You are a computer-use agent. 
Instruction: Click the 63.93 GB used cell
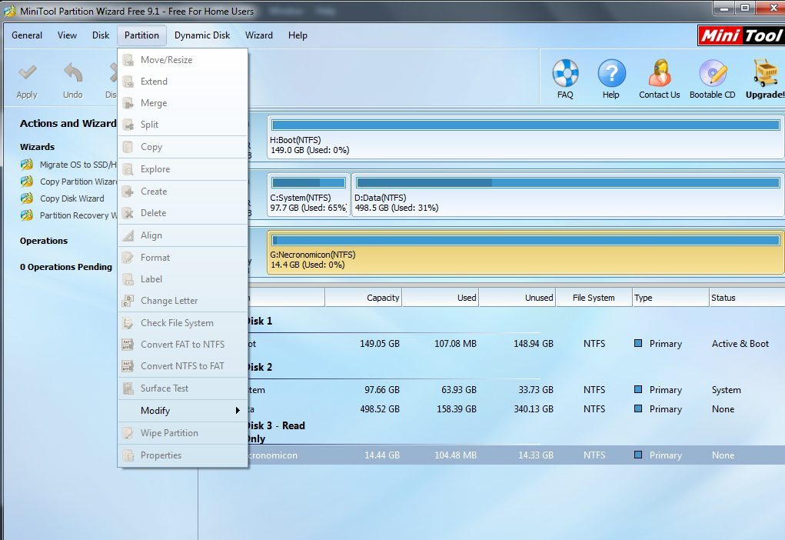click(x=458, y=390)
